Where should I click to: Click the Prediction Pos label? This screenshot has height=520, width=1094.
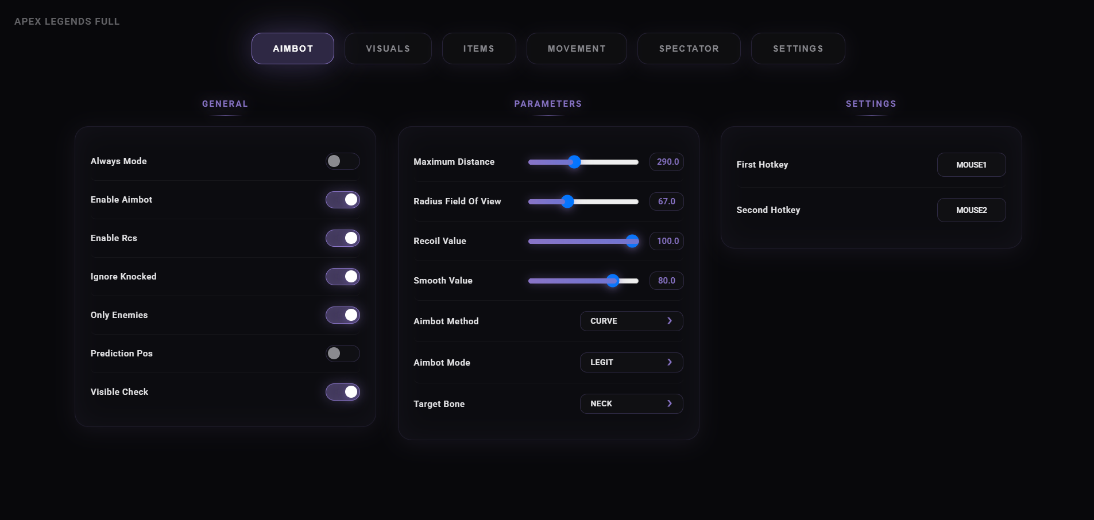122,354
